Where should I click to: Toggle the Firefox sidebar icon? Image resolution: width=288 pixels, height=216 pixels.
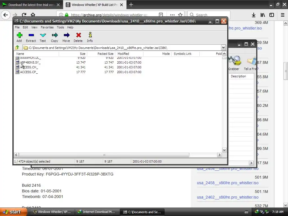tap(272, 15)
